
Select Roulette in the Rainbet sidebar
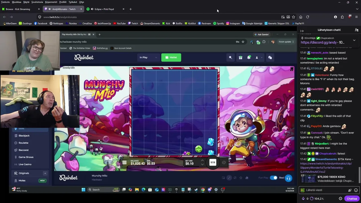(23, 143)
